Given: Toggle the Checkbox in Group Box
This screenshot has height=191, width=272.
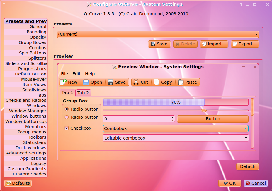Looking at the screenshot, I should [x=67, y=128].
